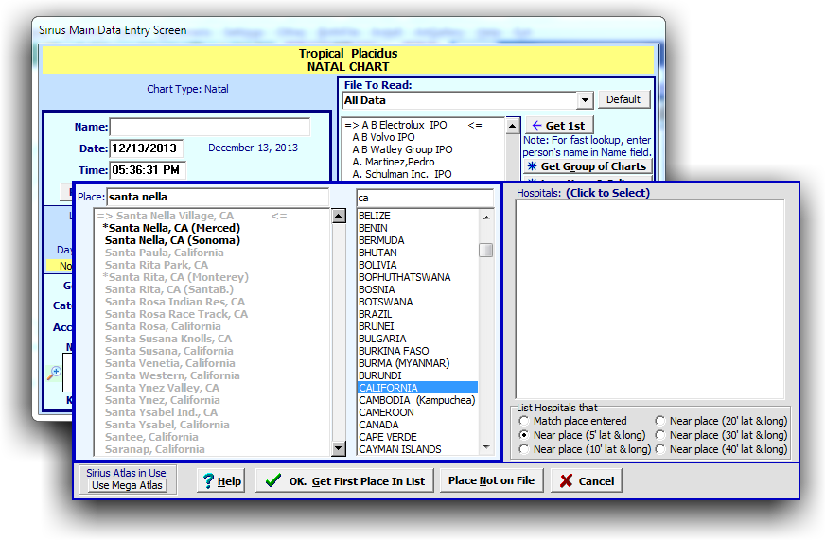Screen dimensions: 825x540
Task: Click down arrow of country list scrollbar
Action: pos(486,447)
